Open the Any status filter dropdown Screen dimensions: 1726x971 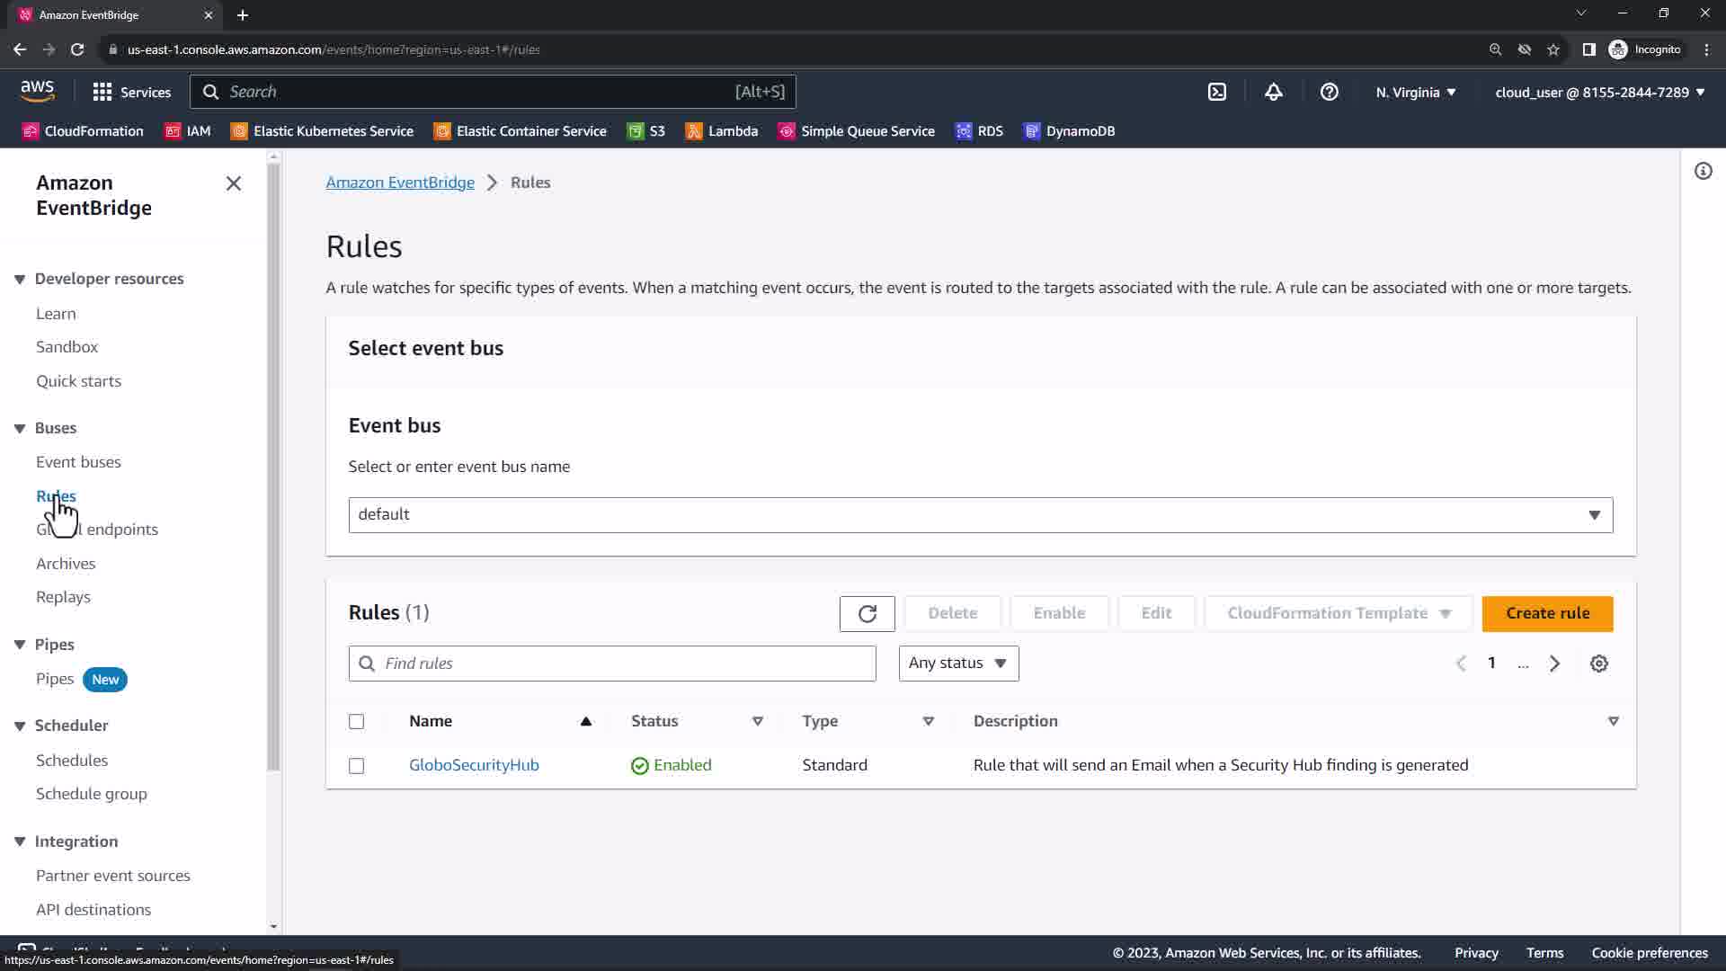tap(958, 664)
